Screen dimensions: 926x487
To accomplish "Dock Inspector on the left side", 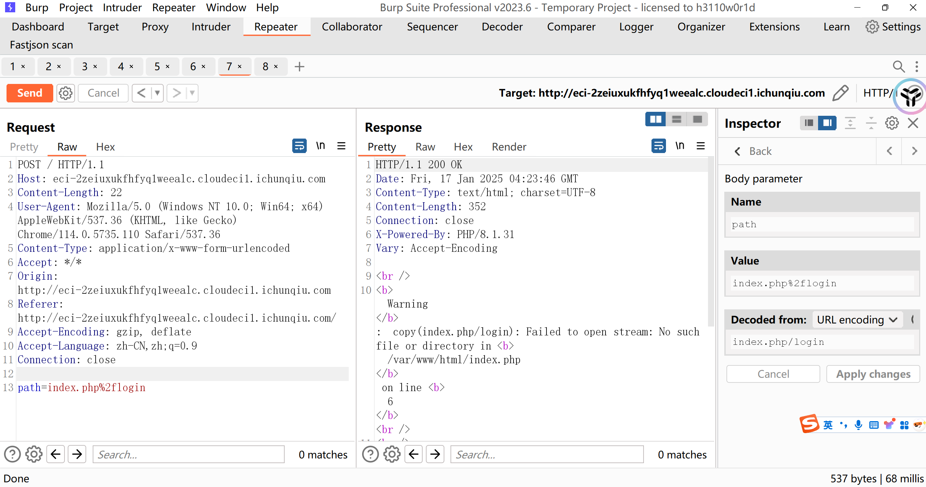I will tap(809, 123).
